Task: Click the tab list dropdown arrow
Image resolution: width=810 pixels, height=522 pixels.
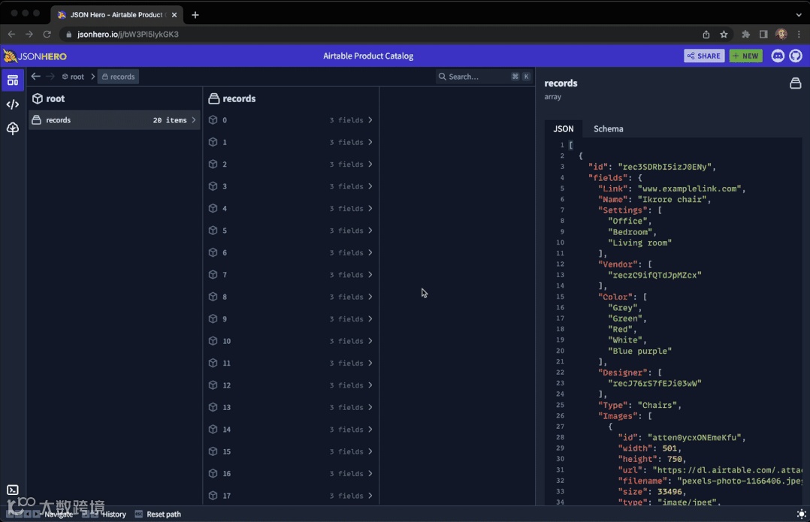Action: [799, 15]
